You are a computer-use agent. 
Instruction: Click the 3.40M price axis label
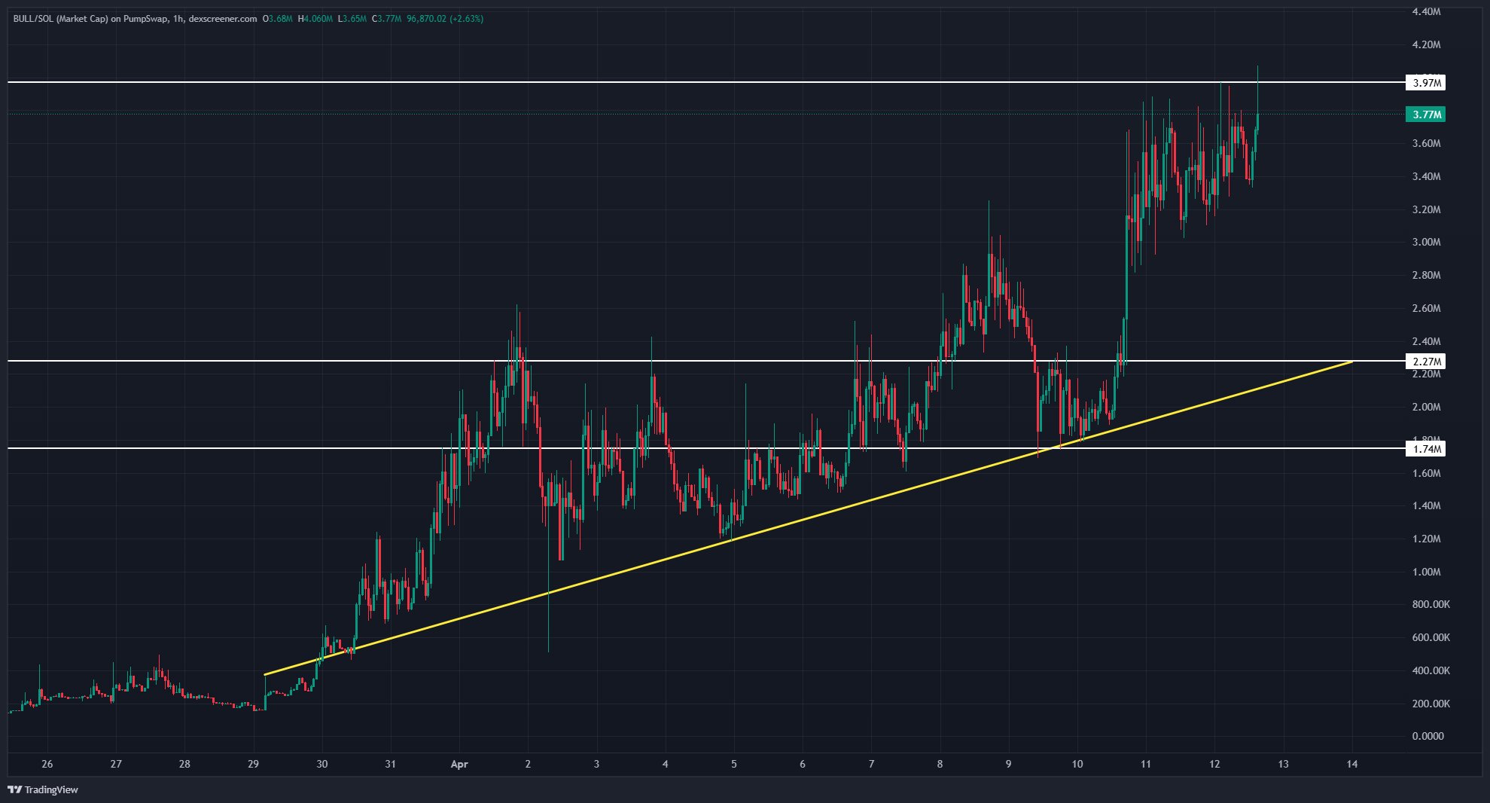coord(1426,176)
